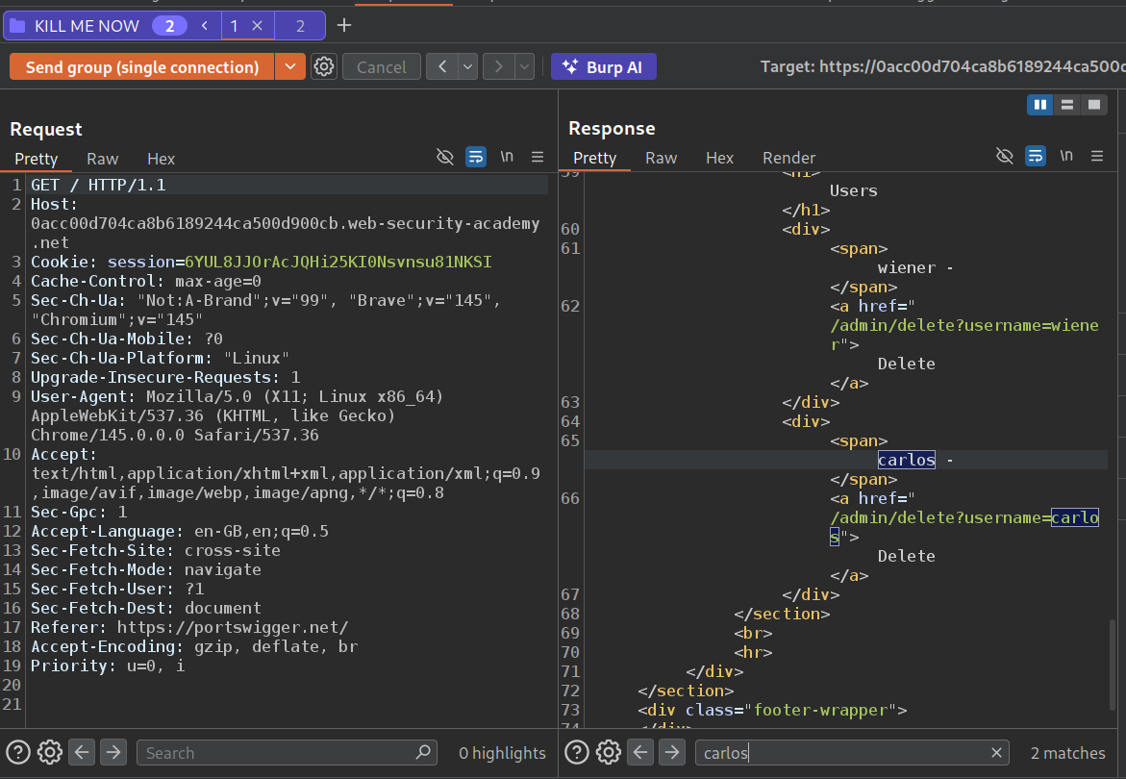Screen dimensions: 1126x779
Task: Toggle \n non-printable characters in Request
Action: [x=507, y=158]
